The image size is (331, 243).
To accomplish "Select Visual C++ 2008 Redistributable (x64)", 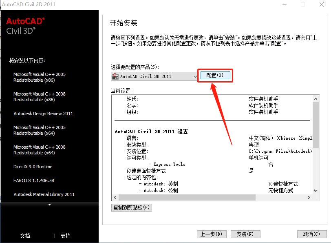I will (x=40, y=150).
